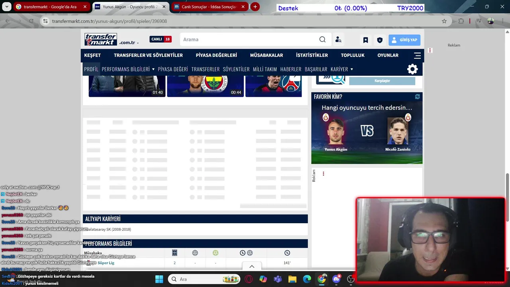Click the assists green ball column header

pos(216,253)
